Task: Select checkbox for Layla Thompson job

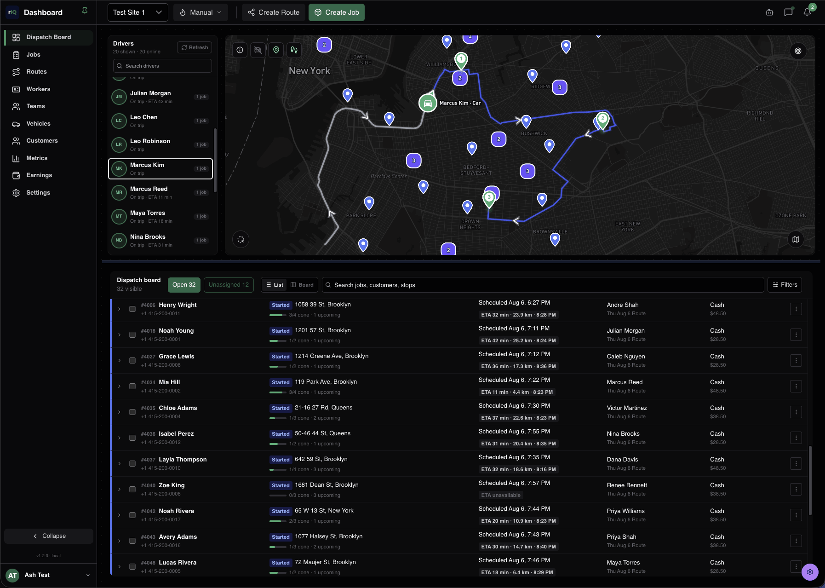Action: coord(132,464)
